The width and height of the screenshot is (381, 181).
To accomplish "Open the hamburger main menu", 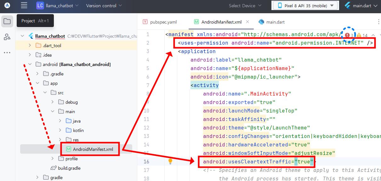I will coord(24,6).
